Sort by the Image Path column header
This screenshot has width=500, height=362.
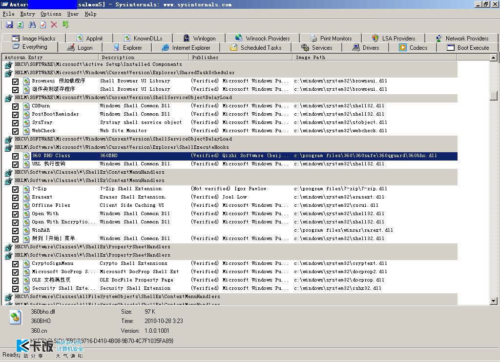click(x=375, y=58)
